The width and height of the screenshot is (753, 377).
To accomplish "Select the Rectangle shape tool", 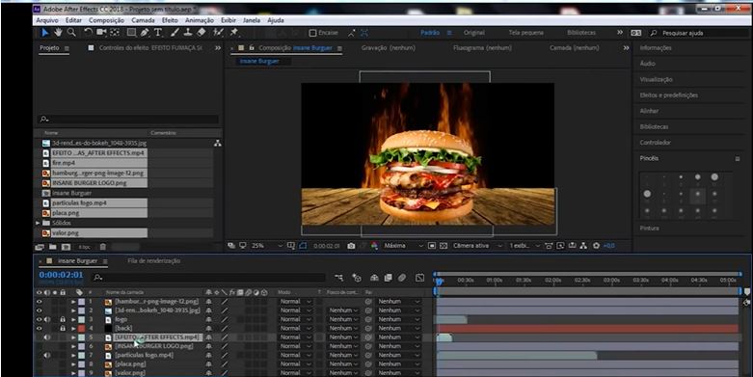I will pos(131,33).
